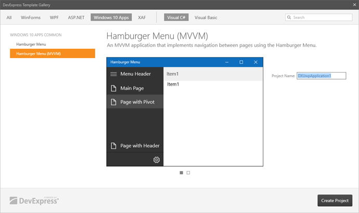The height and width of the screenshot is (213, 359).
Task: Click the settings gear in preview
Action: click(156, 160)
